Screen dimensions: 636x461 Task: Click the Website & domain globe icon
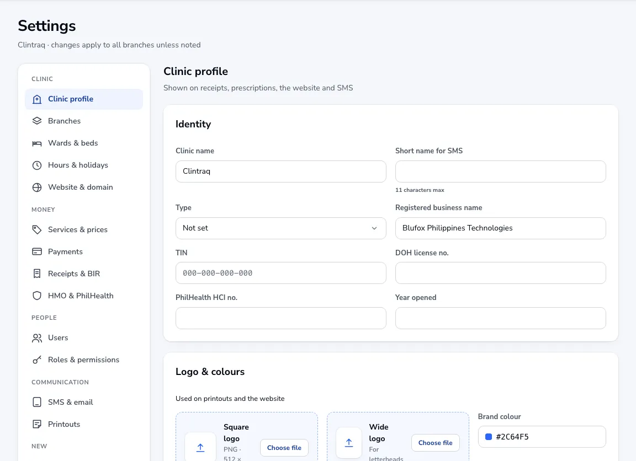(37, 187)
